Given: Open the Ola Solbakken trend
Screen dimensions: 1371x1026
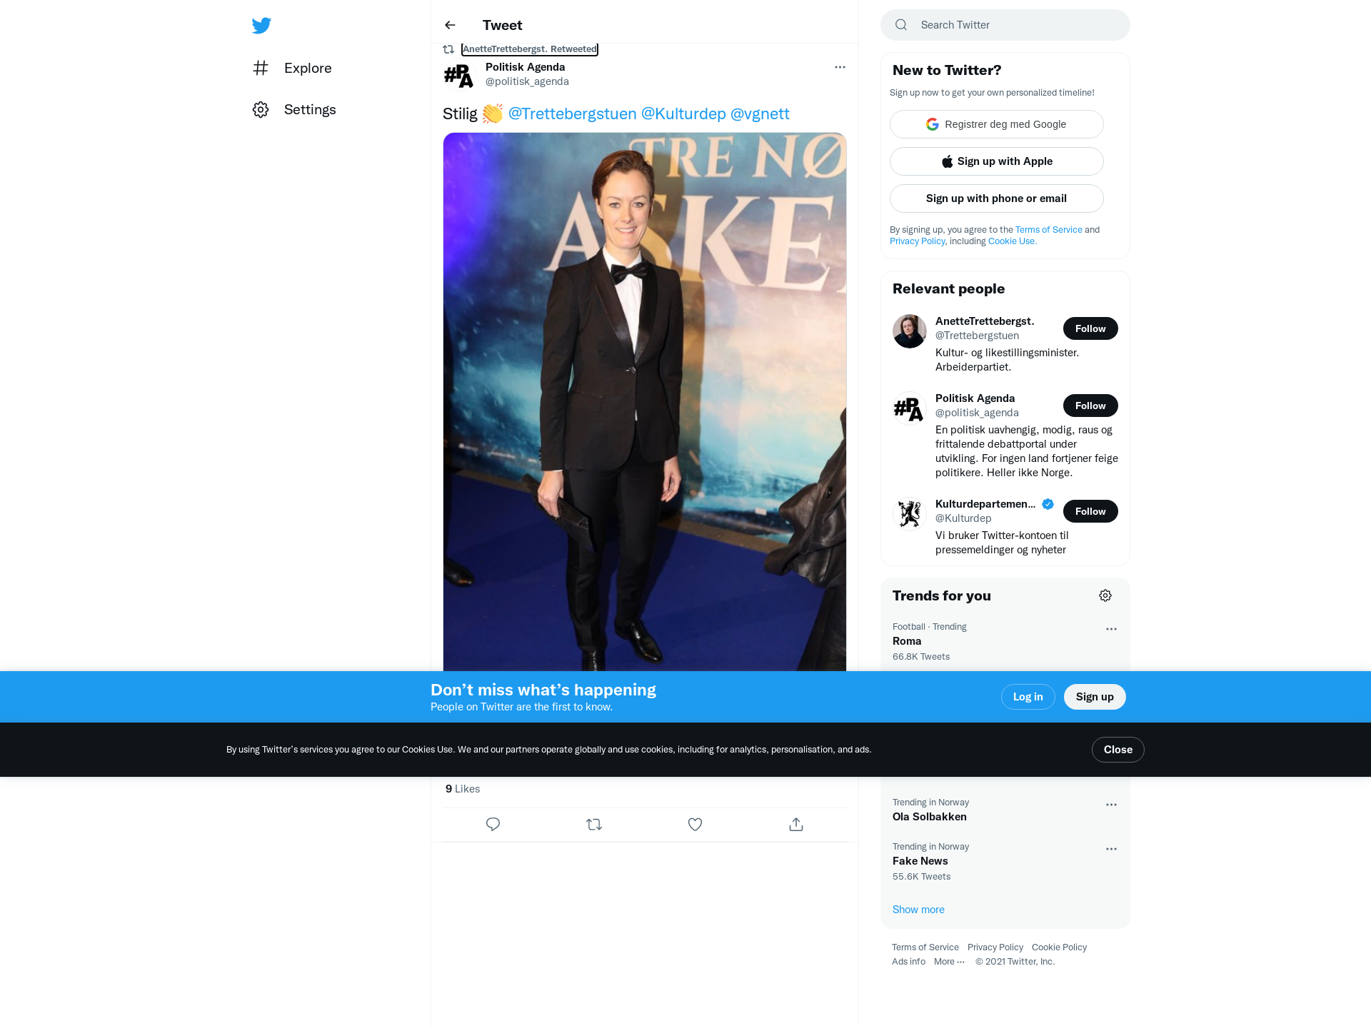Looking at the screenshot, I should 1005,810.
